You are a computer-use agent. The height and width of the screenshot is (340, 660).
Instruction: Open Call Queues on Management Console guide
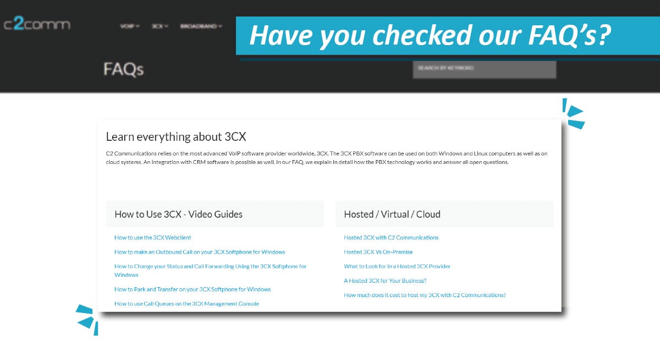[x=186, y=304]
